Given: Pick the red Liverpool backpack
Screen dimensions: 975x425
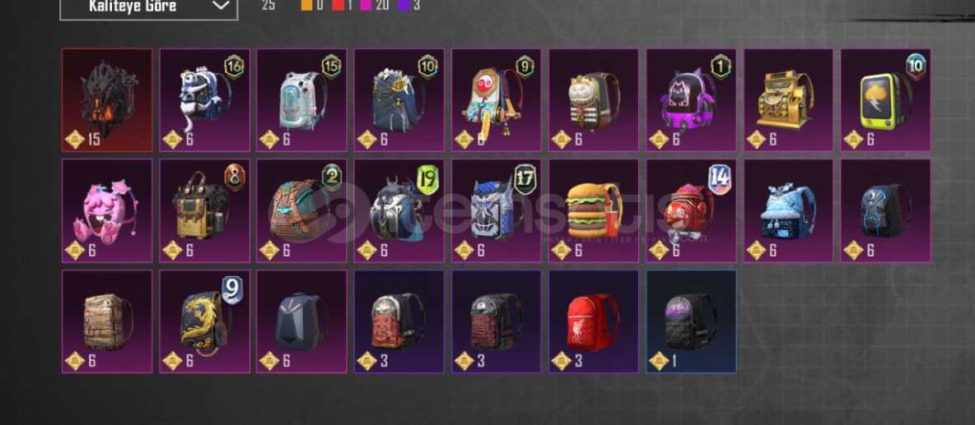Looking at the screenshot, I should click(594, 321).
